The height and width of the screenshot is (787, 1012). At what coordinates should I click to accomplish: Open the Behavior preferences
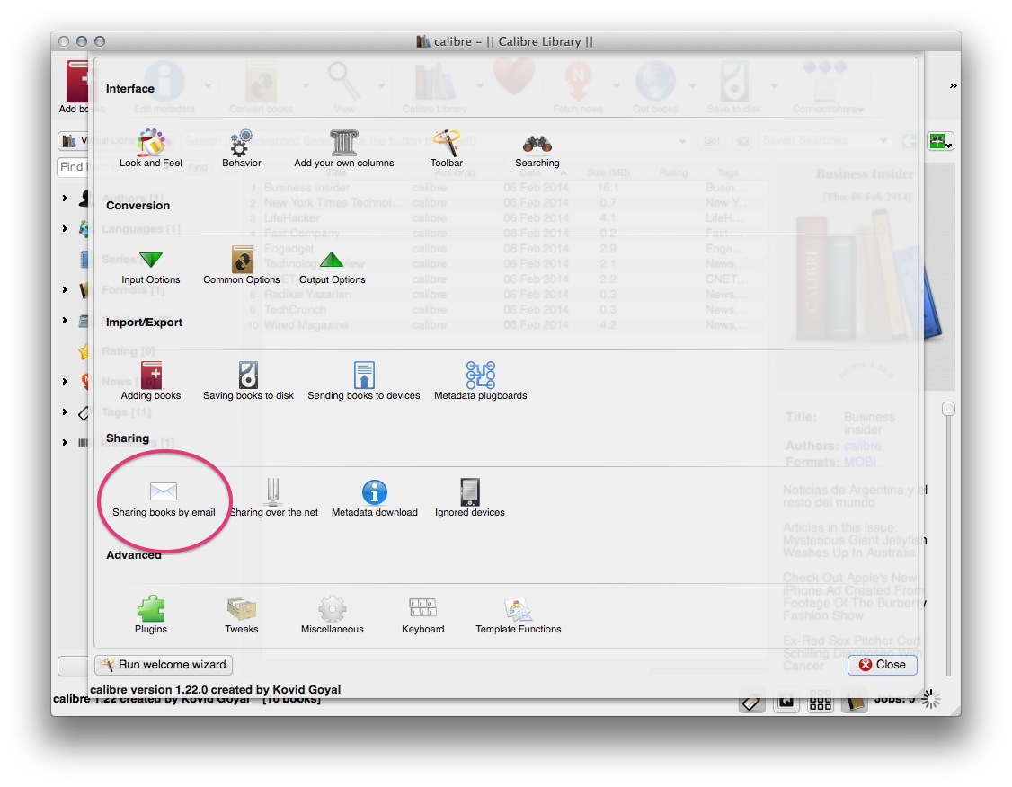242,147
